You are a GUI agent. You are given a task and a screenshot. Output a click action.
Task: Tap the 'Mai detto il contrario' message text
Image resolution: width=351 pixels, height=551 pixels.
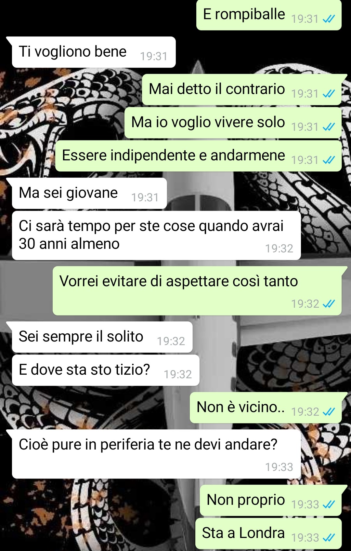point(217,89)
